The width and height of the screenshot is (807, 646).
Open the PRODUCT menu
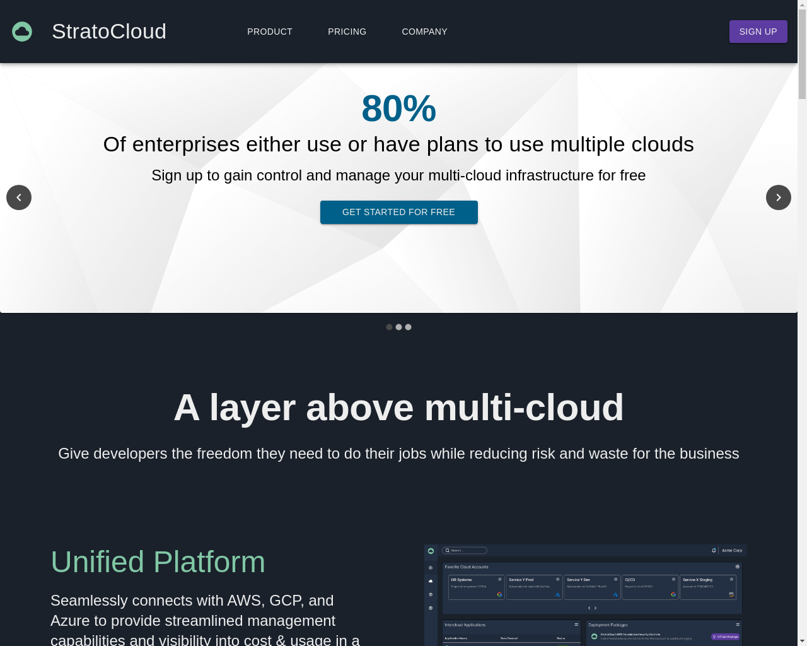click(270, 32)
